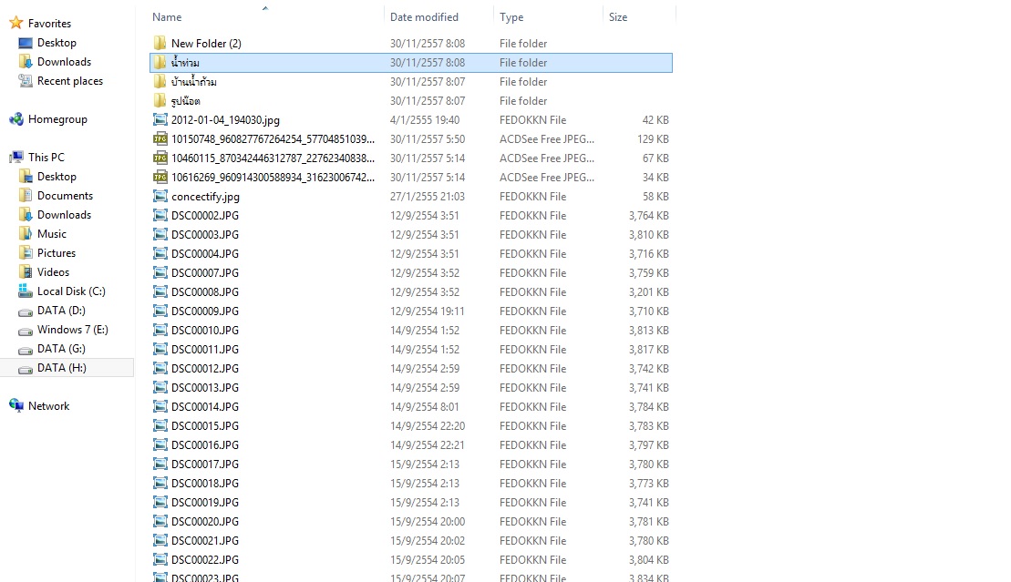
Task: Open the Videos folder icon
Action: pyautogui.click(x=26, y=272)
